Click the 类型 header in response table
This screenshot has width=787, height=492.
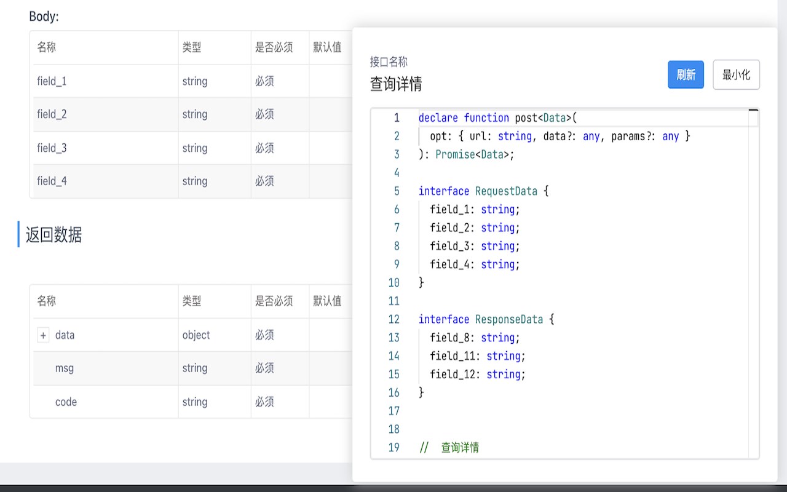[192, 301]
